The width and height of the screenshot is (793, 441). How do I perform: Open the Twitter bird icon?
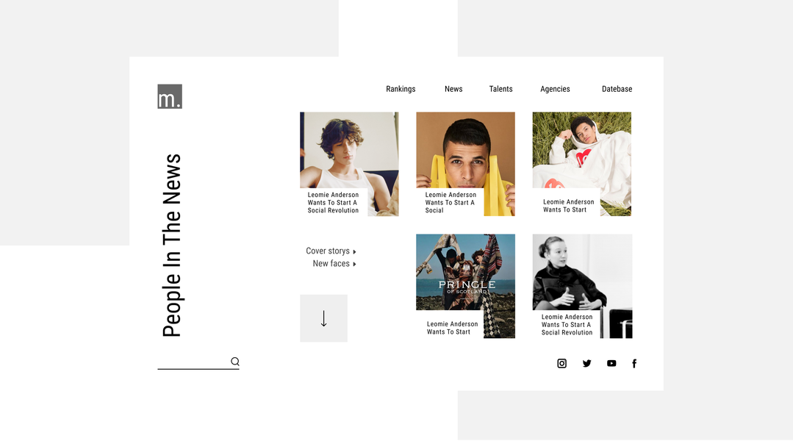pyautogui.click(x=586, y=363)
